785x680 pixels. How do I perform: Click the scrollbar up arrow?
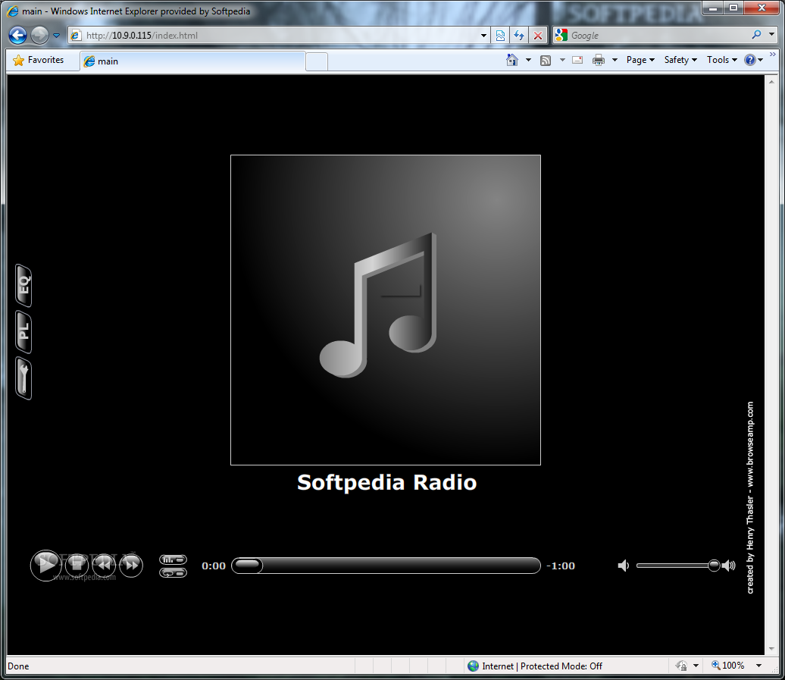pos(771,82)
